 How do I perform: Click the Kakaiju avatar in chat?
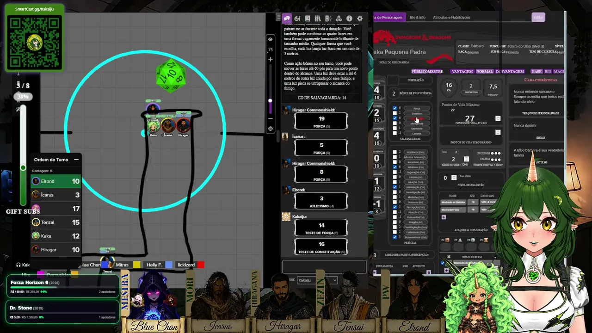pyautogui.click(x=286, y=216)
